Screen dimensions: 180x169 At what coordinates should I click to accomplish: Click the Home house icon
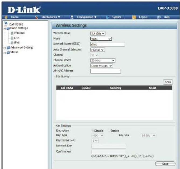(x=6, y=17)
